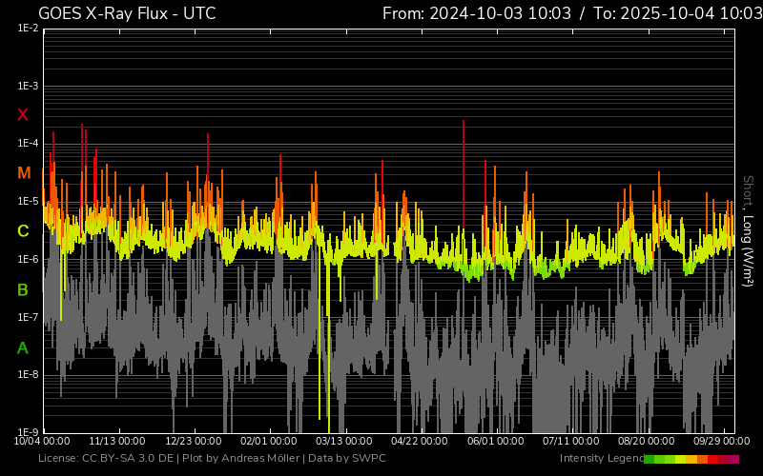The image size is (763, 476).
Task: Click the magenta swatch ending the Intensity Legend
Action: point(733,459)
